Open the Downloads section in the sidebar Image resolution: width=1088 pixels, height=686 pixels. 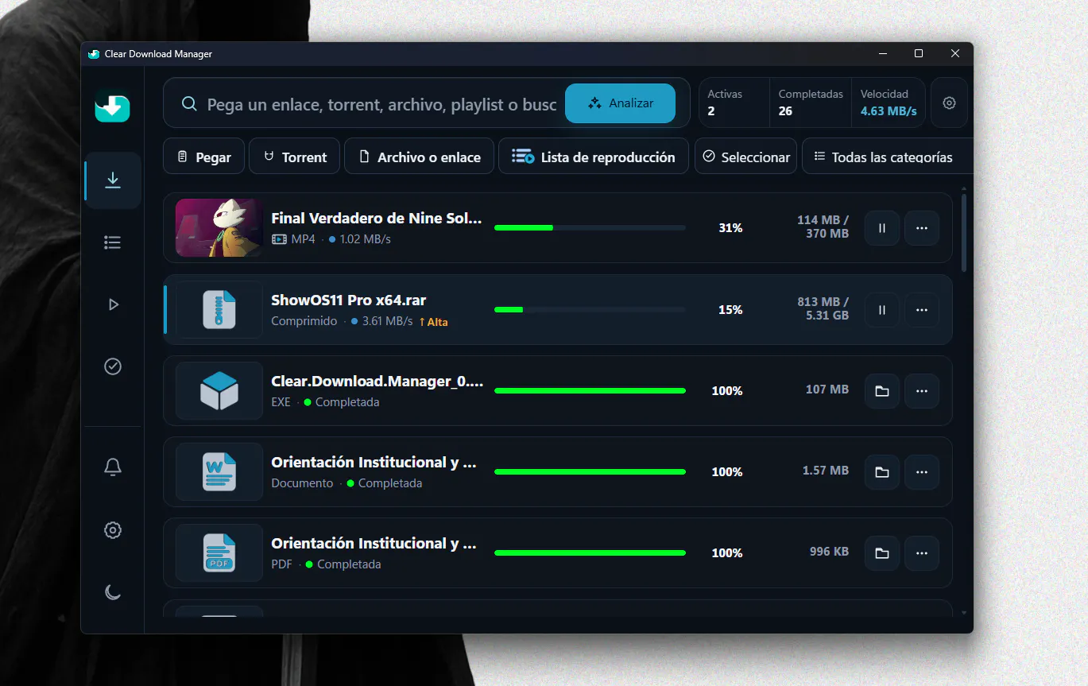(x=113, y=180)
